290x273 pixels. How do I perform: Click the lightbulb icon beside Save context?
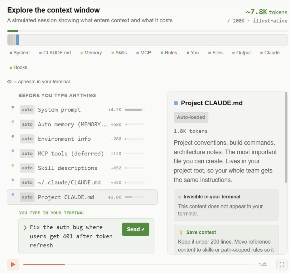coord(181,232)
